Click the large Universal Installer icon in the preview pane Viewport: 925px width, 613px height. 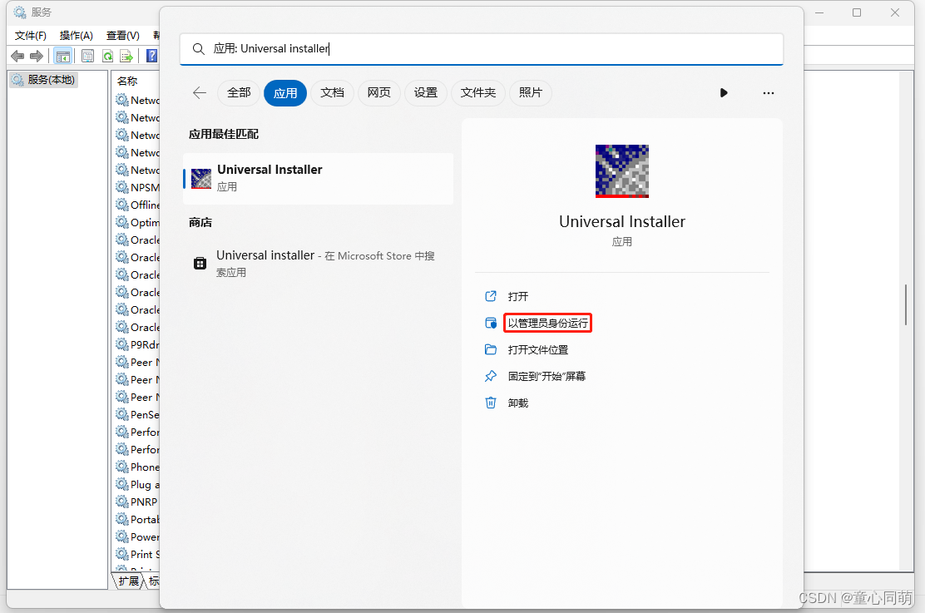point(621,171)
